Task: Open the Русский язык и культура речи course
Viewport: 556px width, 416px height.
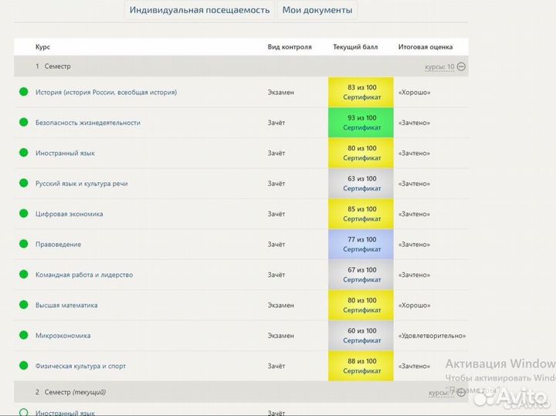Action: [81, 184]
